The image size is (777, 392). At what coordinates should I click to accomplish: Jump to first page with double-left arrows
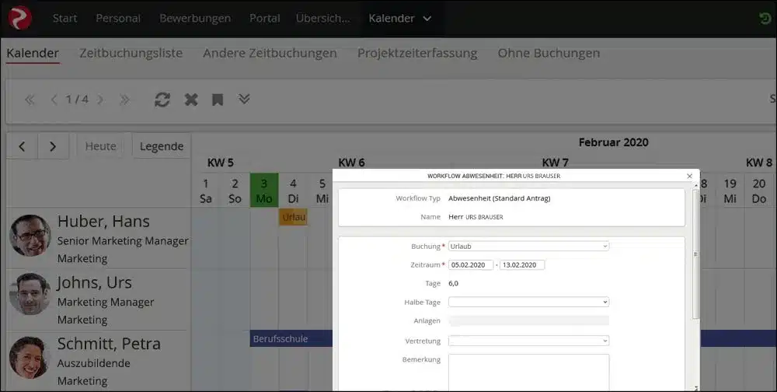[x=30, y=100]
